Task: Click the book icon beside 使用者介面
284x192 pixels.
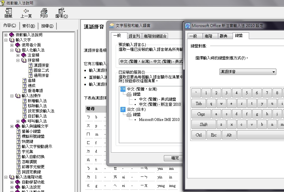Action: coord(18,45)
